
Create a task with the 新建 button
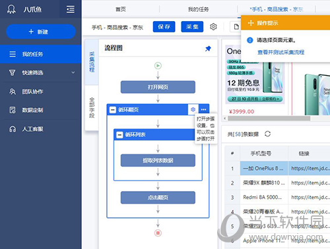pos(41,32)
